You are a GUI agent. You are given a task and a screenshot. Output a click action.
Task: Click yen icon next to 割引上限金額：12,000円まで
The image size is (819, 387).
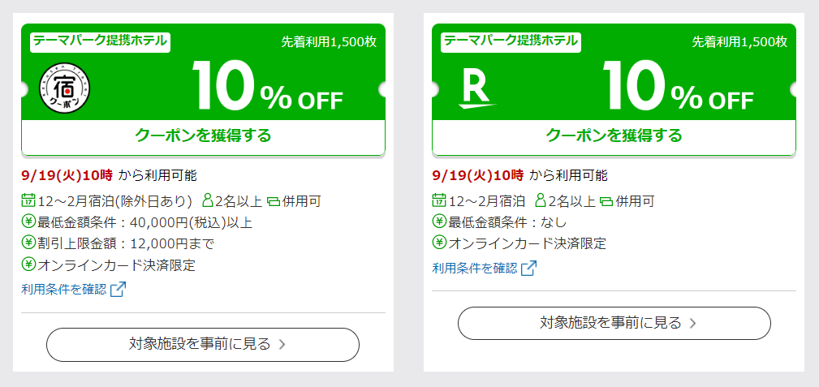click(x=28, y=243)
